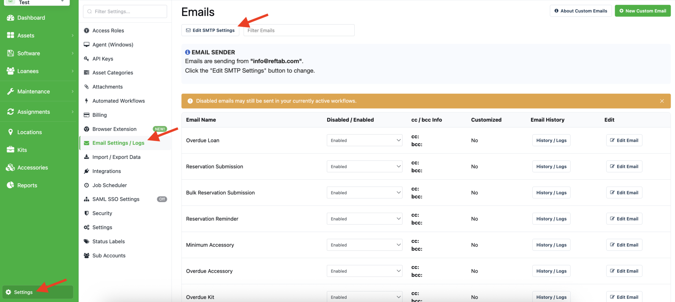Image resolution: width=675 pixels, height=302 pixels.
Task: Open Overdue Loan Enabled dropdown
Action: tap(365, 140)
